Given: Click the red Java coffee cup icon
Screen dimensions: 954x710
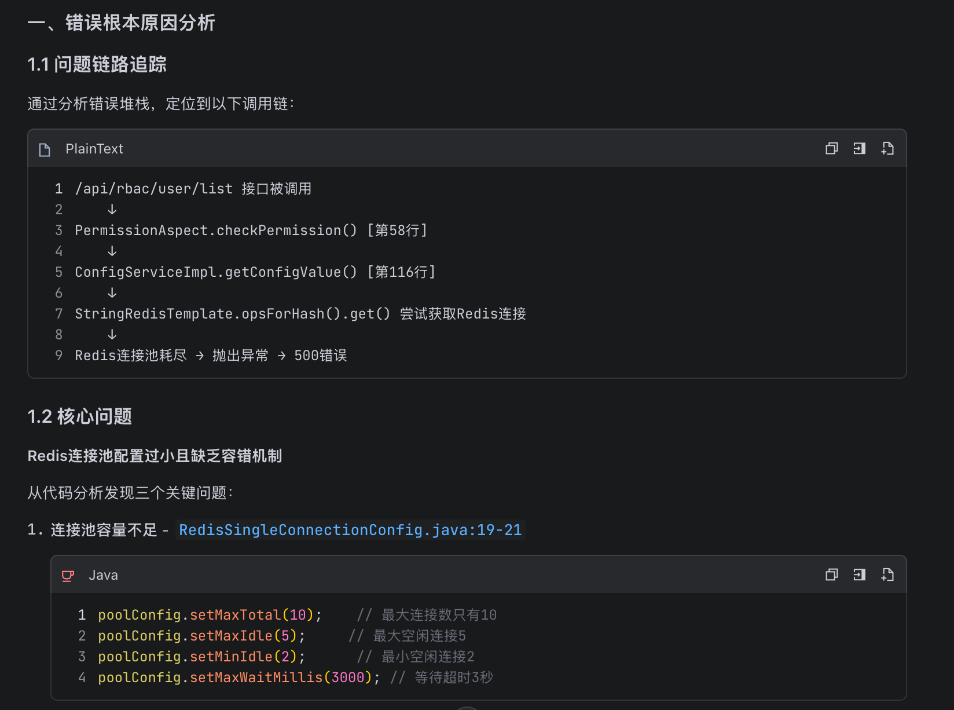Looking at the screenshot, I should point(68,576).
